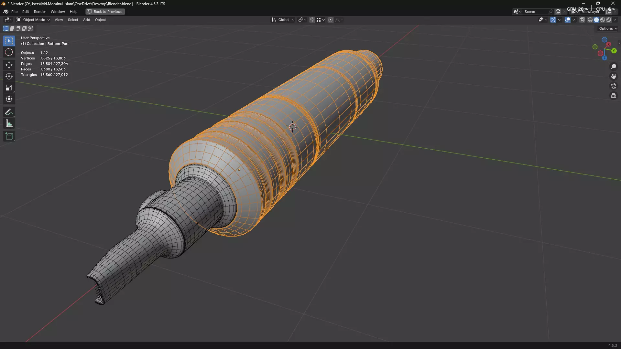Select the 3D Cursor tool
Viewport: 621px width, 349px height.
click(x=9, y=52)
